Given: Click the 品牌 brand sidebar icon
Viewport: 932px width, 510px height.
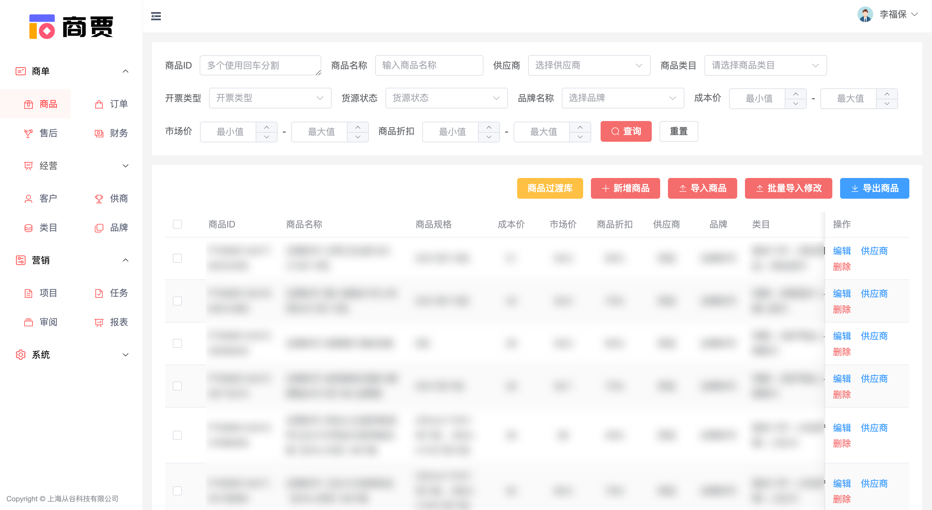Looking at the screenshot, I should click(99, 228).
